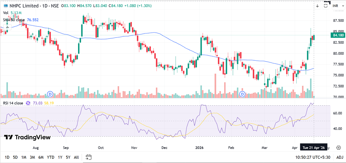Click the dividend marker near late February

tap(242, 95)
